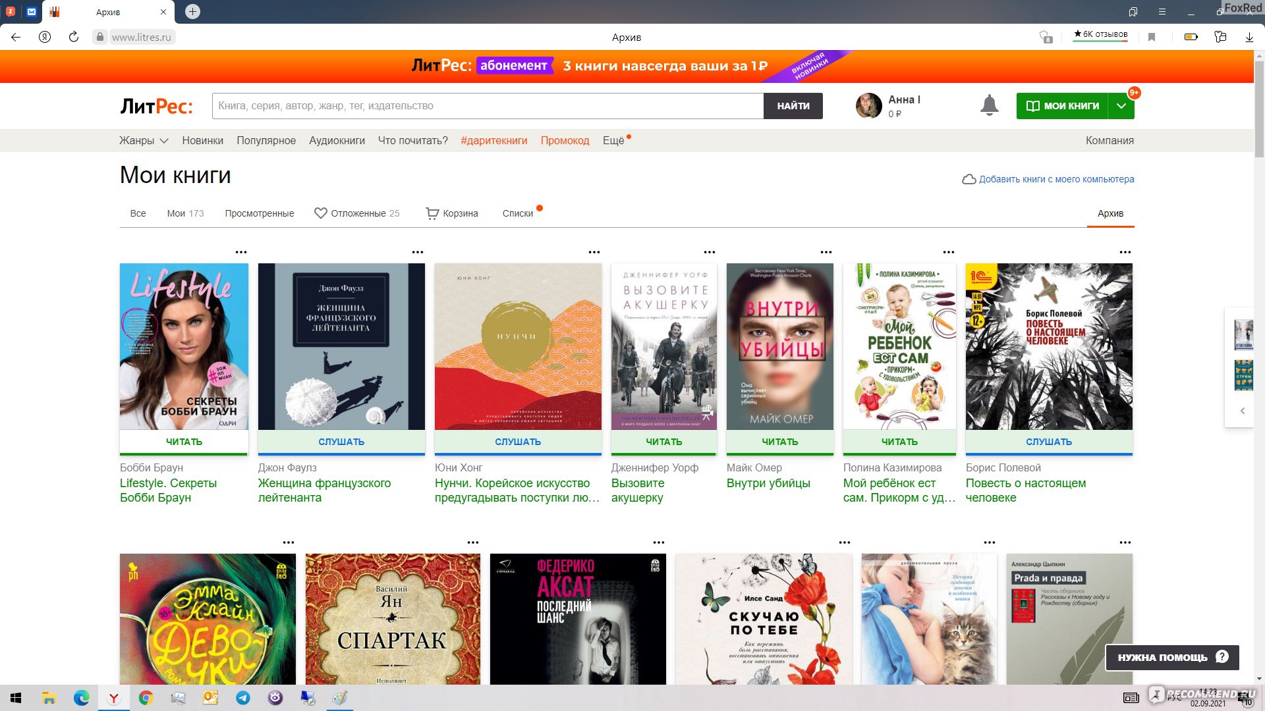This screenshot has height=711, width=1265.
Task: Open options dots above Повесть о настоящем человеке
Action: coord(1125,252)
